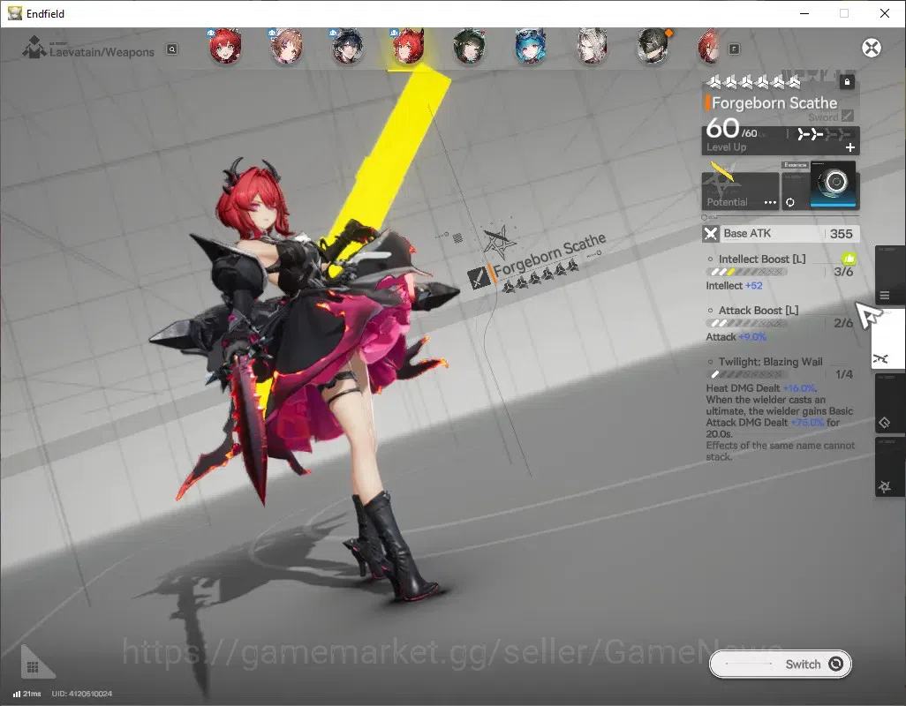906x706 pixels.
Task: Open the grid menu icon bottom-left
Action: [34, 667]
